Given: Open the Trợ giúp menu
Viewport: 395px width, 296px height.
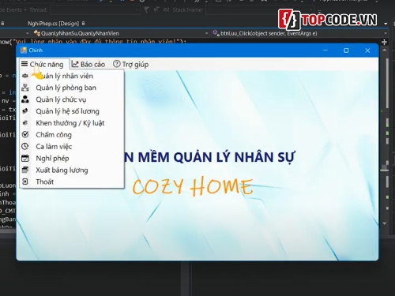Looking at the screenshot, I should point(131,64).
